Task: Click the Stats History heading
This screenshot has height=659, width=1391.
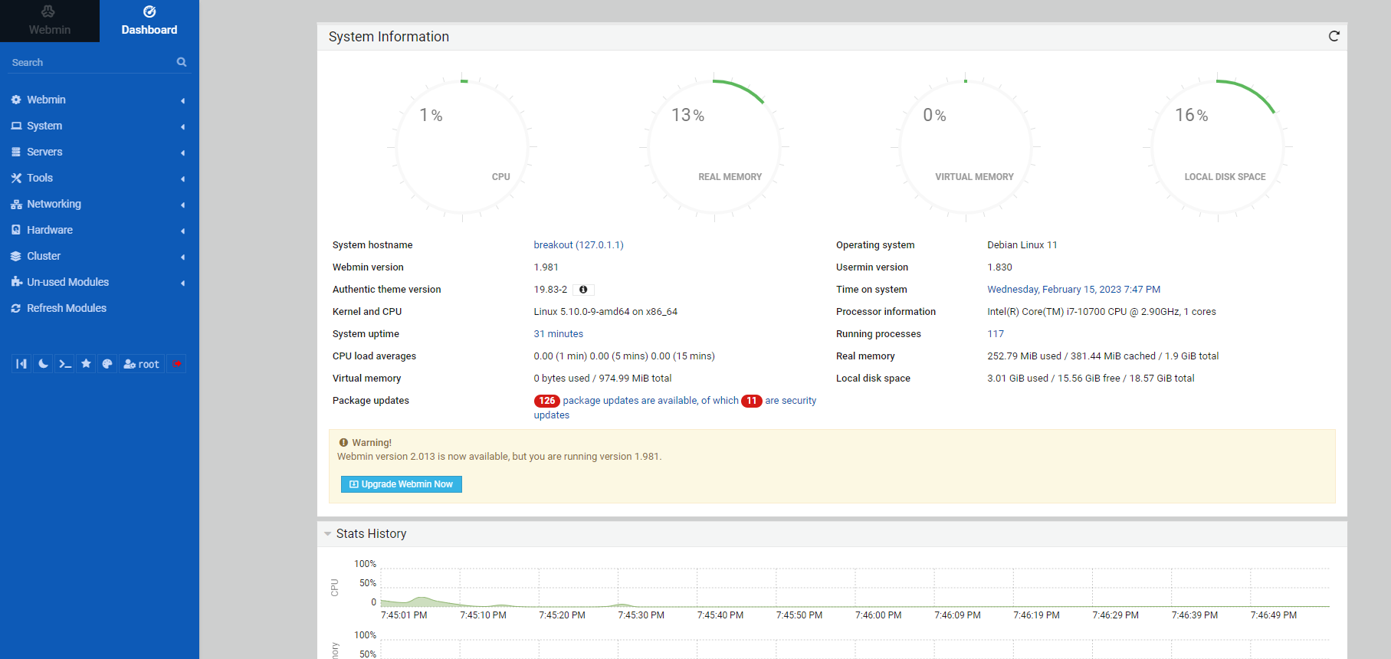Action: 371,534
